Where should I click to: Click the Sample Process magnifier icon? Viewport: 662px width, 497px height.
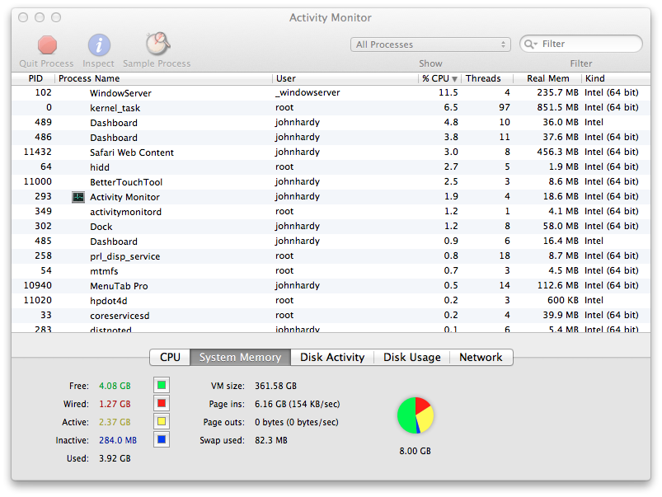click(157, 44)
